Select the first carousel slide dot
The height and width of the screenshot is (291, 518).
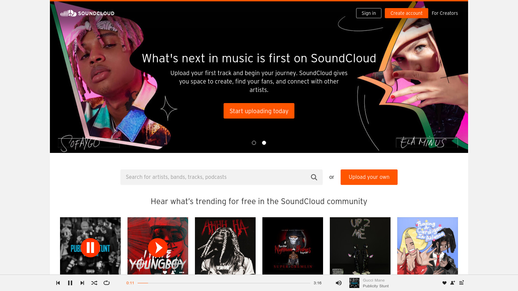pos(254,143)
